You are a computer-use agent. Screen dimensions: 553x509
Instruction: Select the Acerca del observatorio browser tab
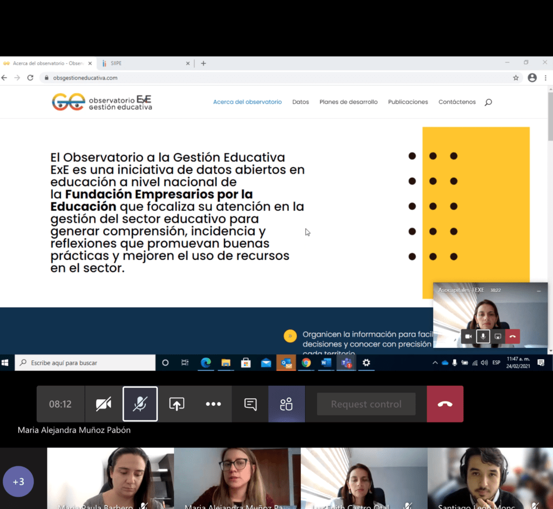click(x=48, y=63)
